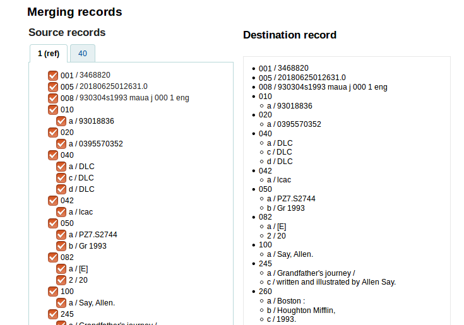Image resolution: width=464 pixels, height=325 pixels.
Task: Click destination subfield a / [E]
Action: pos(277,227)
